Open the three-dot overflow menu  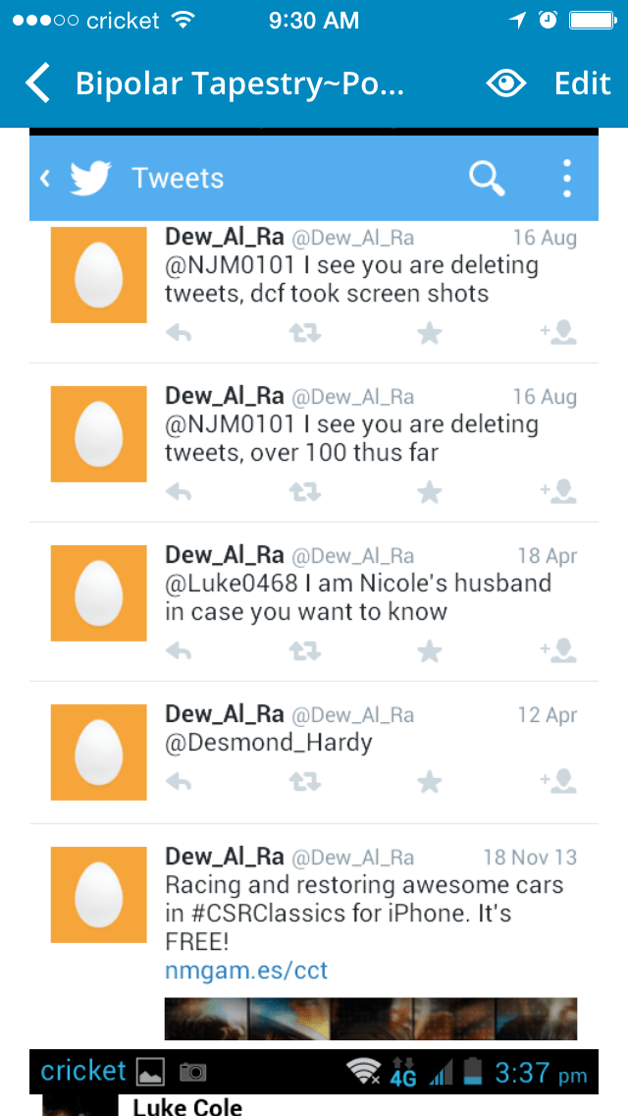(567, 178)
